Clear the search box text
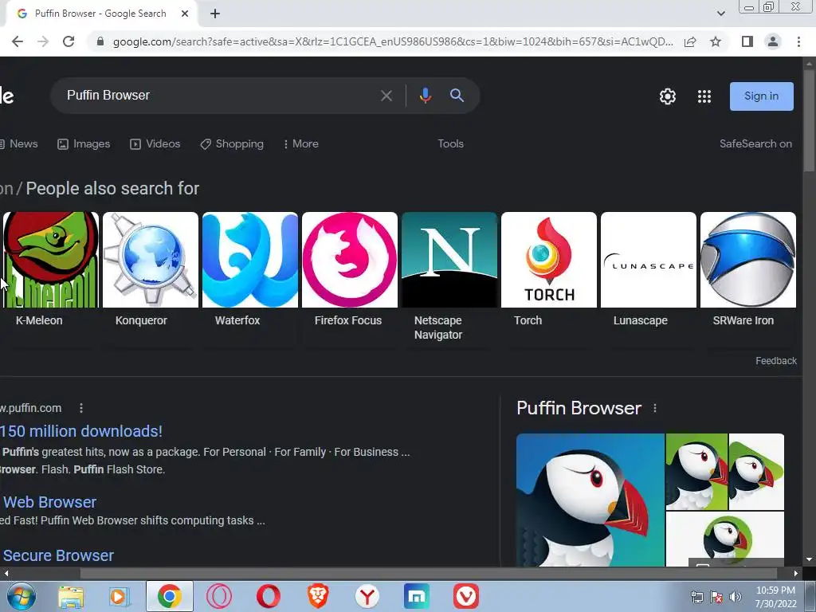 386,96
